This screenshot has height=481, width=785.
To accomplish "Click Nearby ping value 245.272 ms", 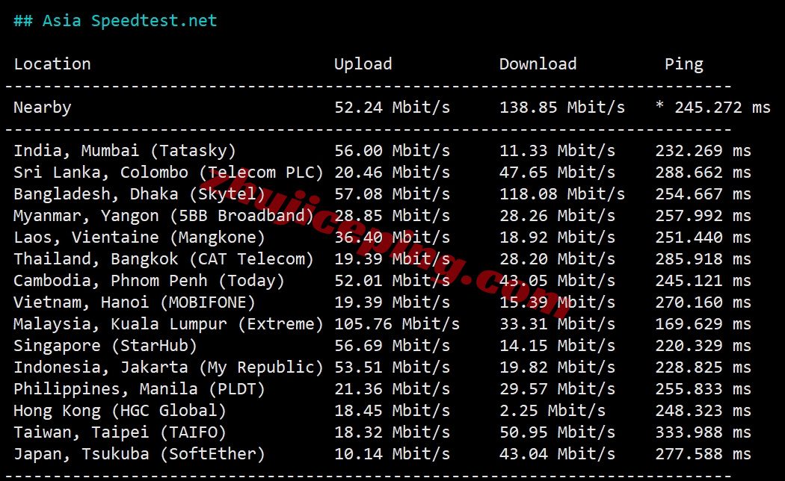I will point(722,108).
